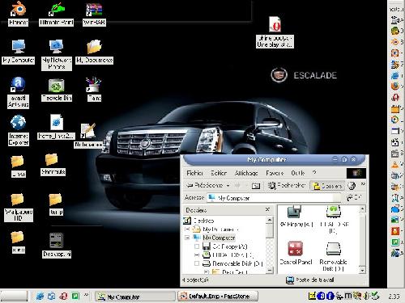Select the My Computer desktop icon
Image resolution: width=405 pixels, height=303 pixels.
[18, 51]
